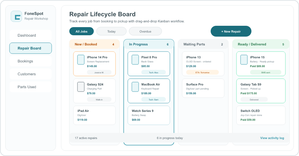Click the $79.00 price
299x156 pixels.
click(91, 93)
